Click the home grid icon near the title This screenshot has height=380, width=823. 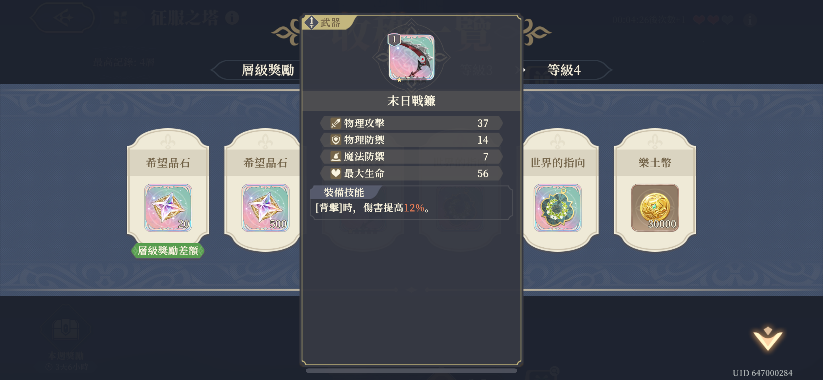pos(121,18)
